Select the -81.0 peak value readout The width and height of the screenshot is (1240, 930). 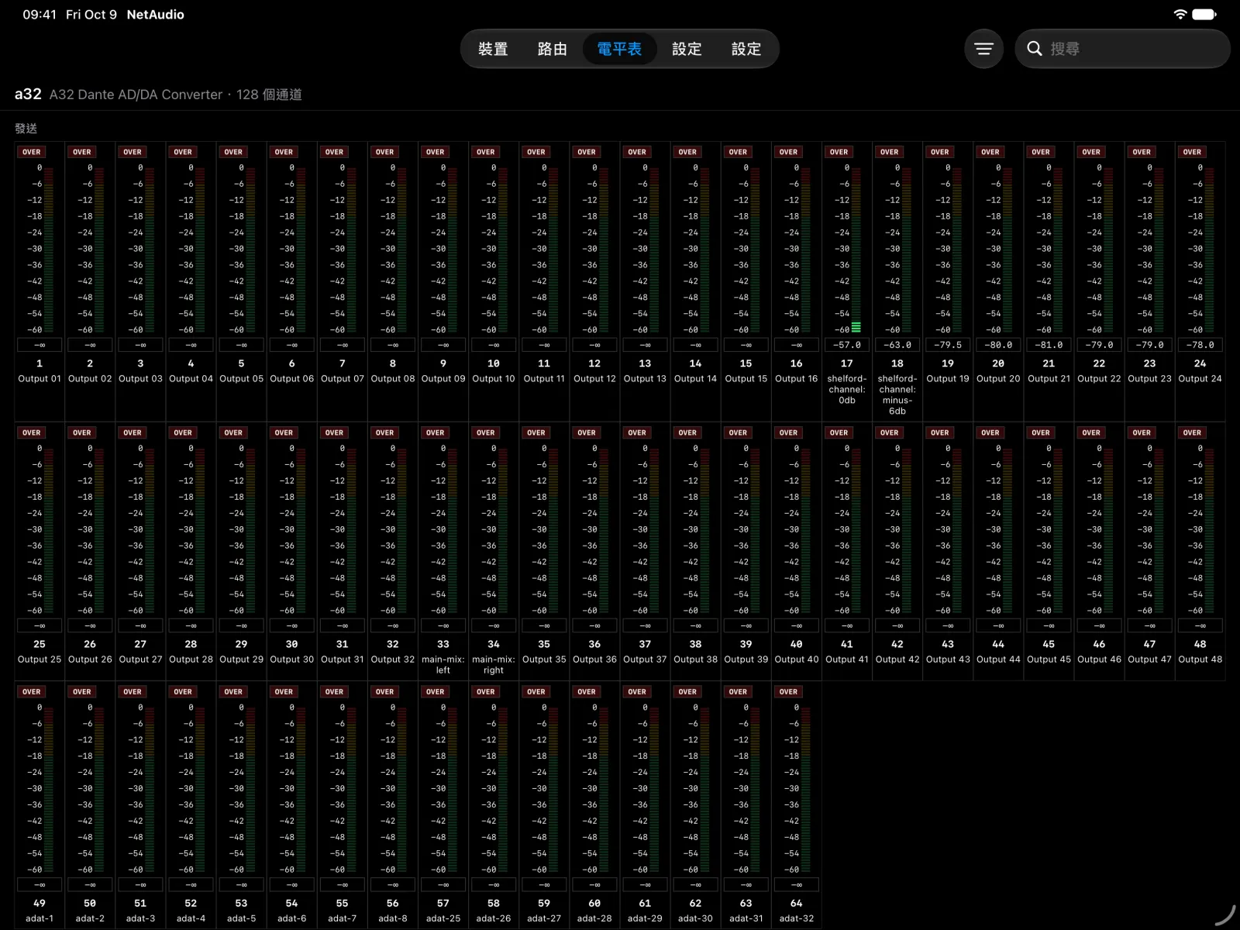(x=1049, y=345)
